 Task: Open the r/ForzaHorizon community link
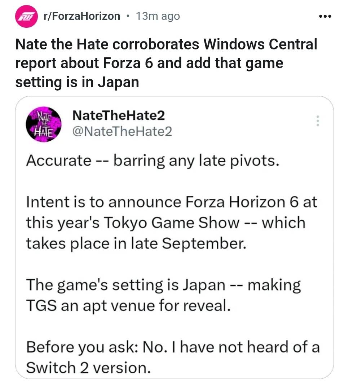(x=81, y=16)
